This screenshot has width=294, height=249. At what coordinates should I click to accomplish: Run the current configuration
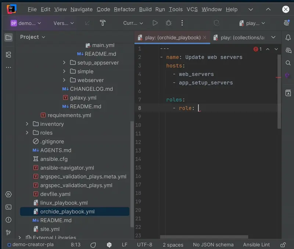coord(155,23)
